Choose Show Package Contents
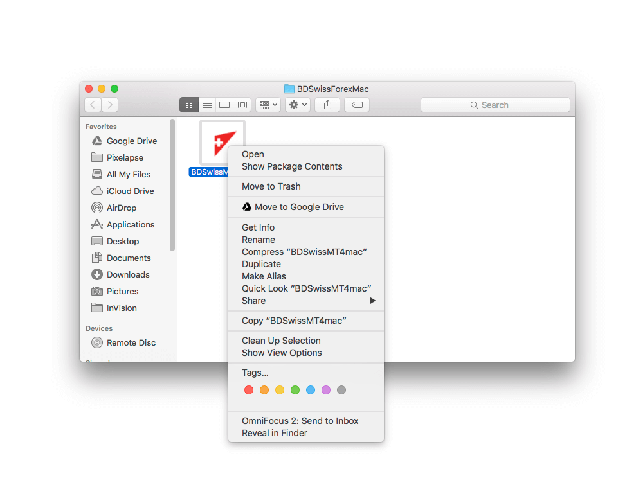 306,166
